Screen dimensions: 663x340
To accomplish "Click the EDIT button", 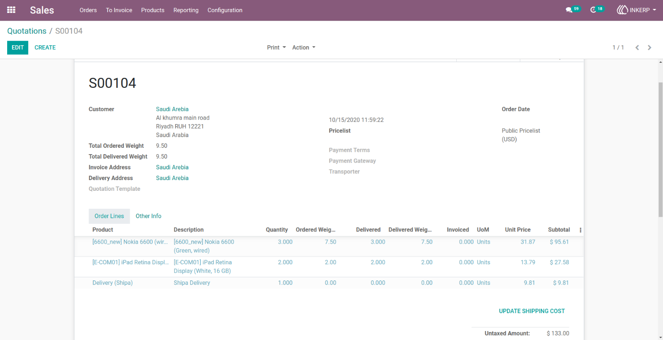I will pyautogui.click(x=17, y=47).
